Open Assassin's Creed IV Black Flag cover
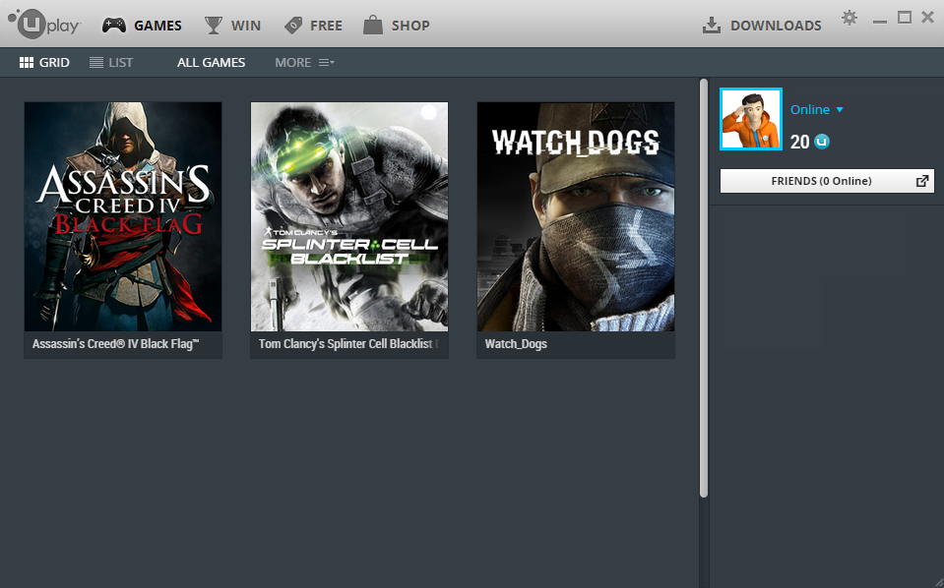The width and height of the screenshot is (944, 588). click(x=123, y=216)
